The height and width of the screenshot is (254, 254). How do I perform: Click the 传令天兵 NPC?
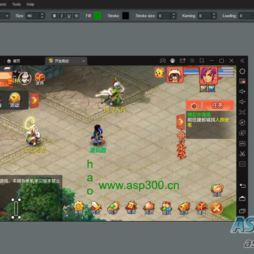click(x=115, y=94)
